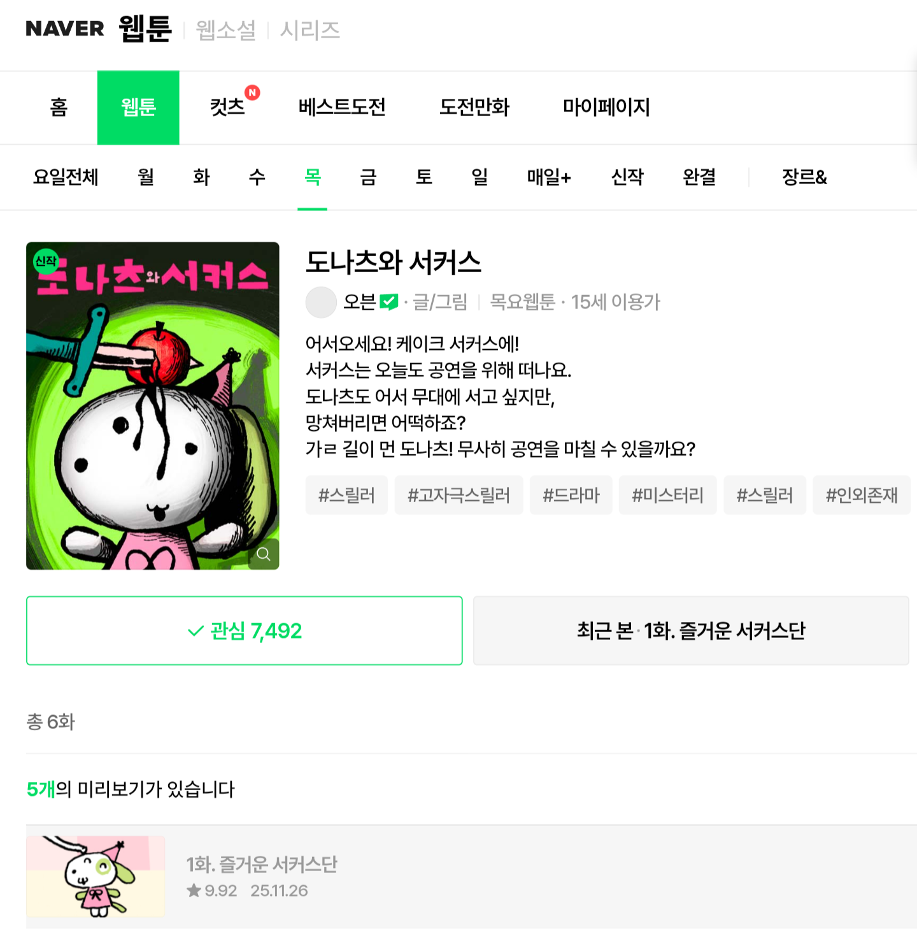The image size is (917, 938).
Task: Select the 목 weekday tab
Action: coord(312,177)
